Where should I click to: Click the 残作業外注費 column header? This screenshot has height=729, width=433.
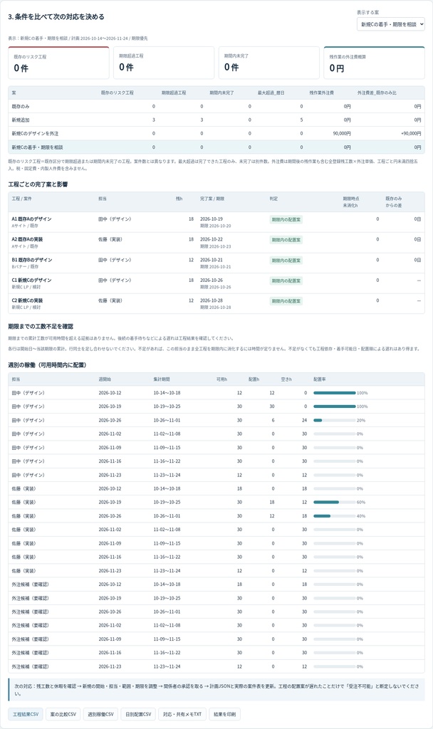(321, 93)
